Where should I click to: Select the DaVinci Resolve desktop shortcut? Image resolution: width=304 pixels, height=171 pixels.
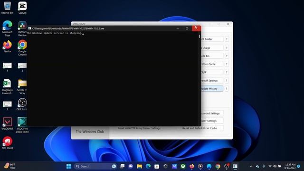22,28
